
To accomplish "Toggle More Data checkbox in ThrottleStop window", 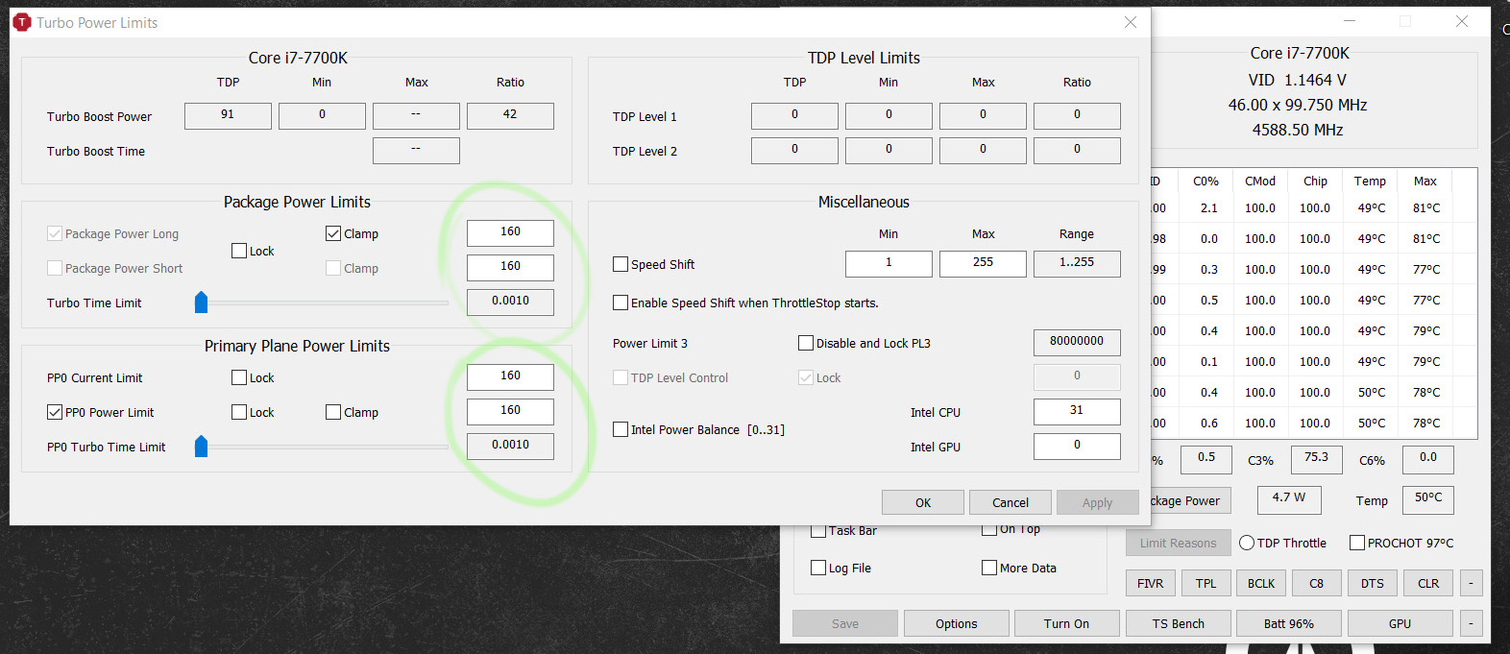I will point(989,568).
